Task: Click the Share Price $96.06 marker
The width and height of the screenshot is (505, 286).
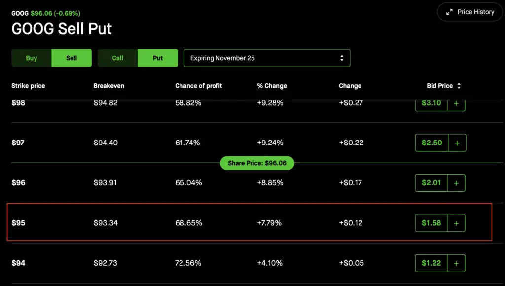Action: click(257, 163)
